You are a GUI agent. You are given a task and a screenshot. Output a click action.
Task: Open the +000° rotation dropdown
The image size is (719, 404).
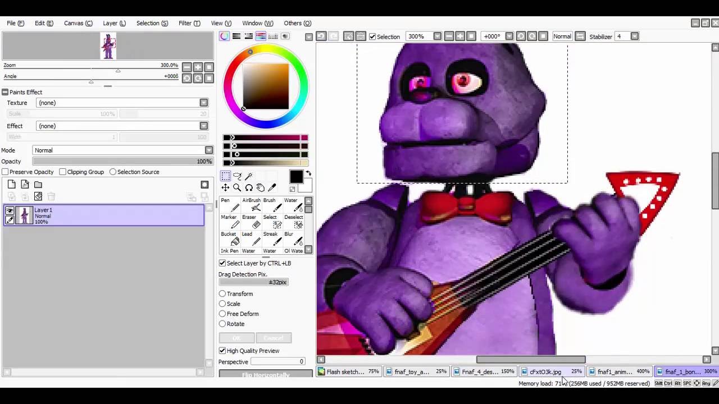509,36
